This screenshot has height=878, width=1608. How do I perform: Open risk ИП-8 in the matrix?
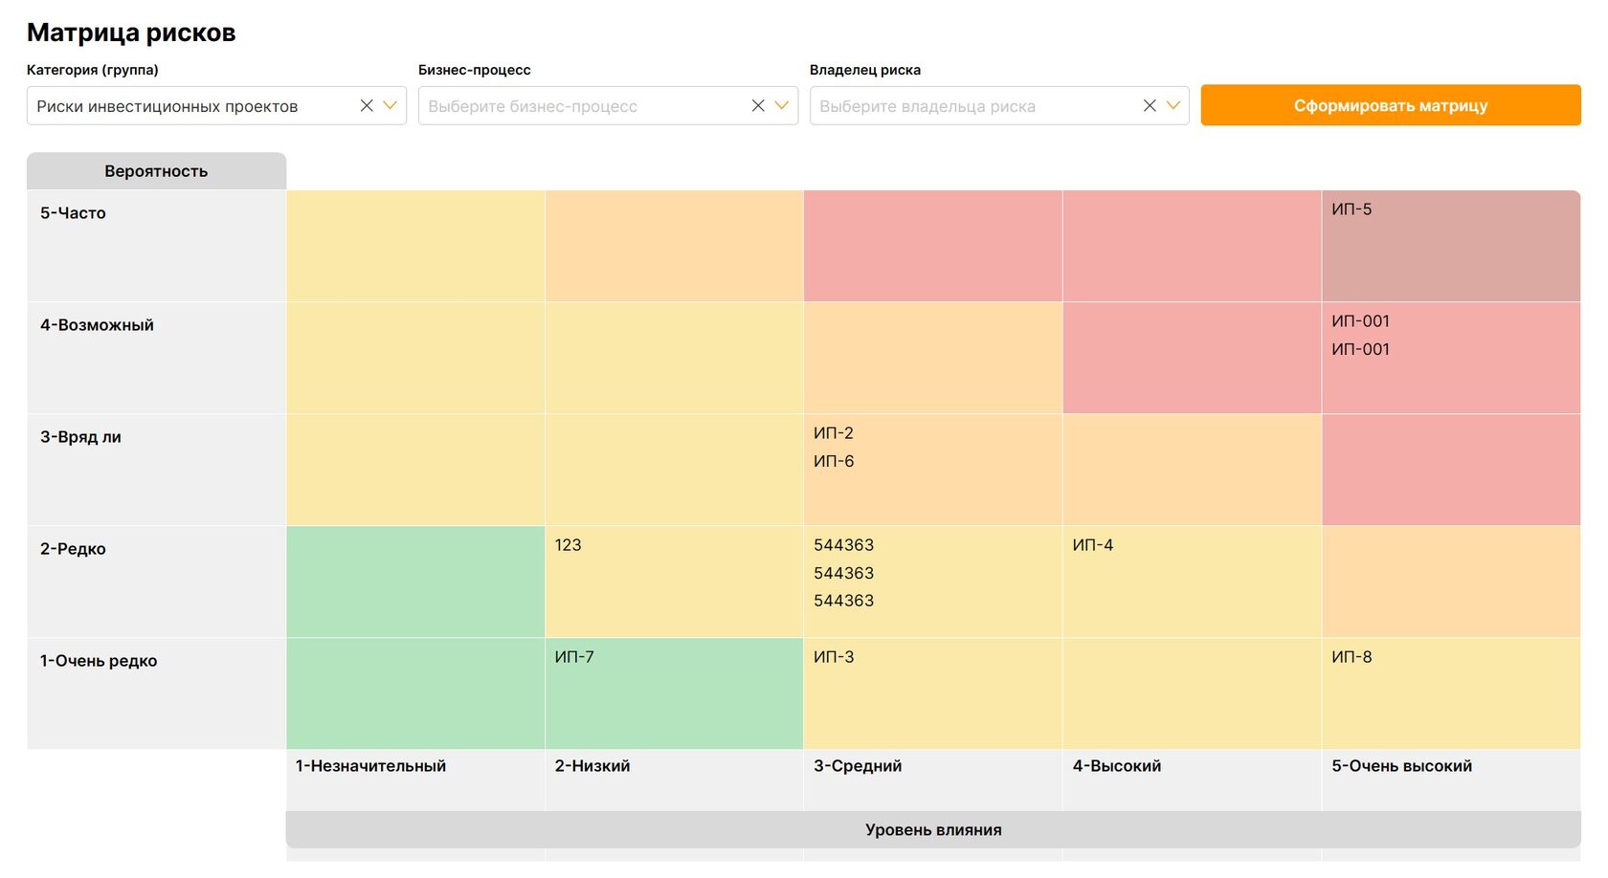(x=1351, y=657)
